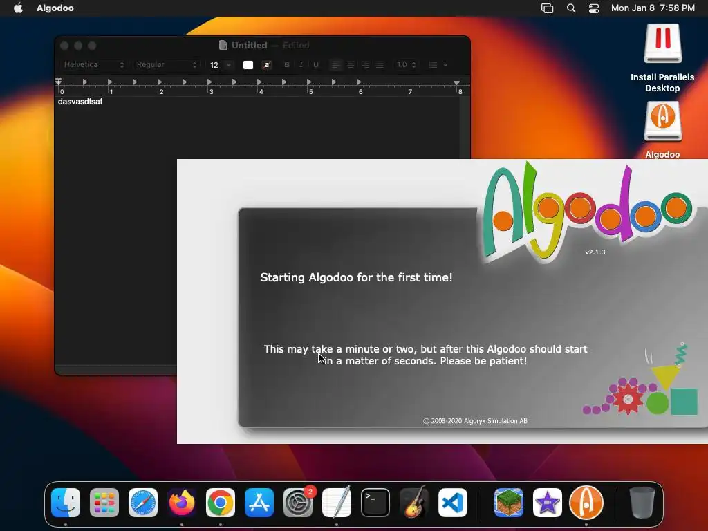This screenshot has height=531, width=708.
Task: Click the Untitled document title in TextEdit
Action: coord(249,45)
